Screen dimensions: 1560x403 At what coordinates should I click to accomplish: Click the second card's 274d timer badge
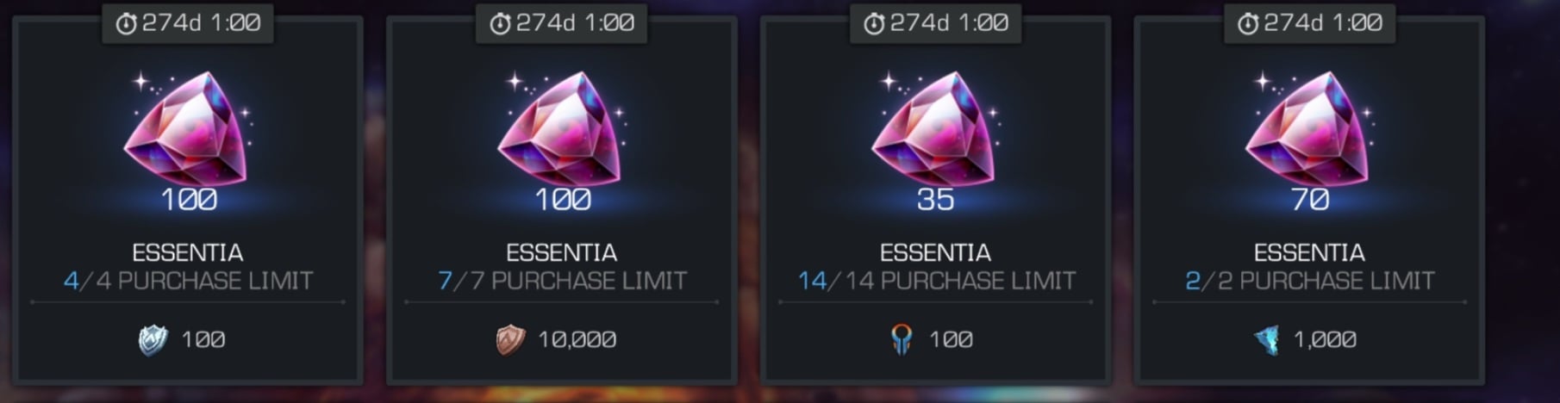pos(562,23)
